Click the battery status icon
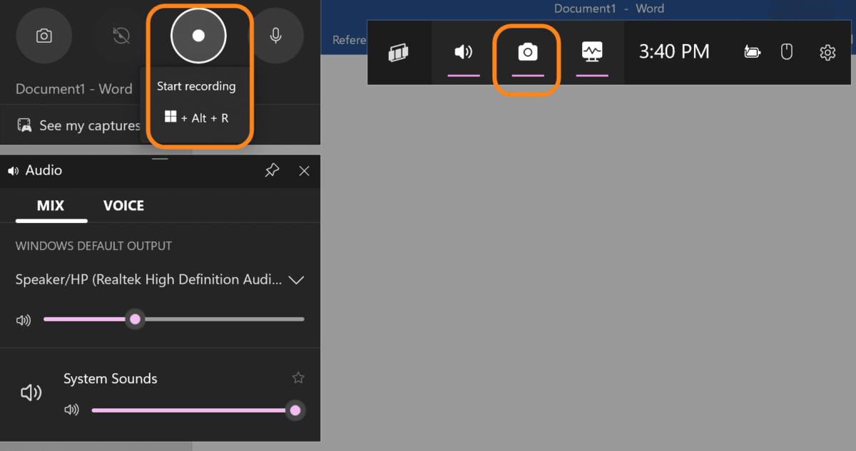The height and width of the screenshot is (451, 856). coord(752,52)
